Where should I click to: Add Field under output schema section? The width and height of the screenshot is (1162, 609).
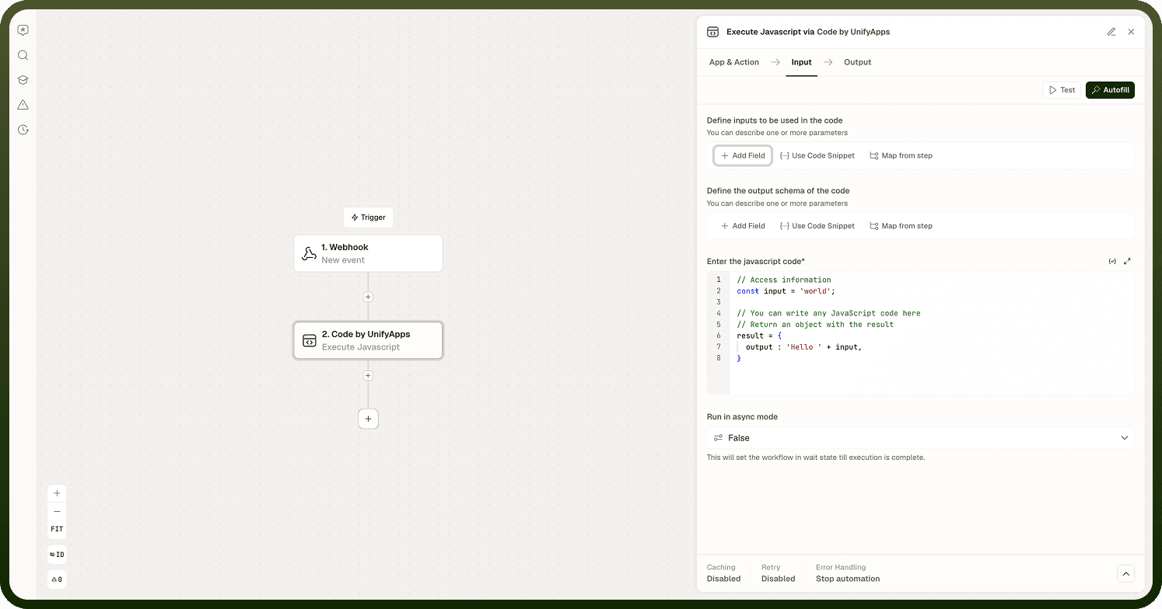(744, 226)
